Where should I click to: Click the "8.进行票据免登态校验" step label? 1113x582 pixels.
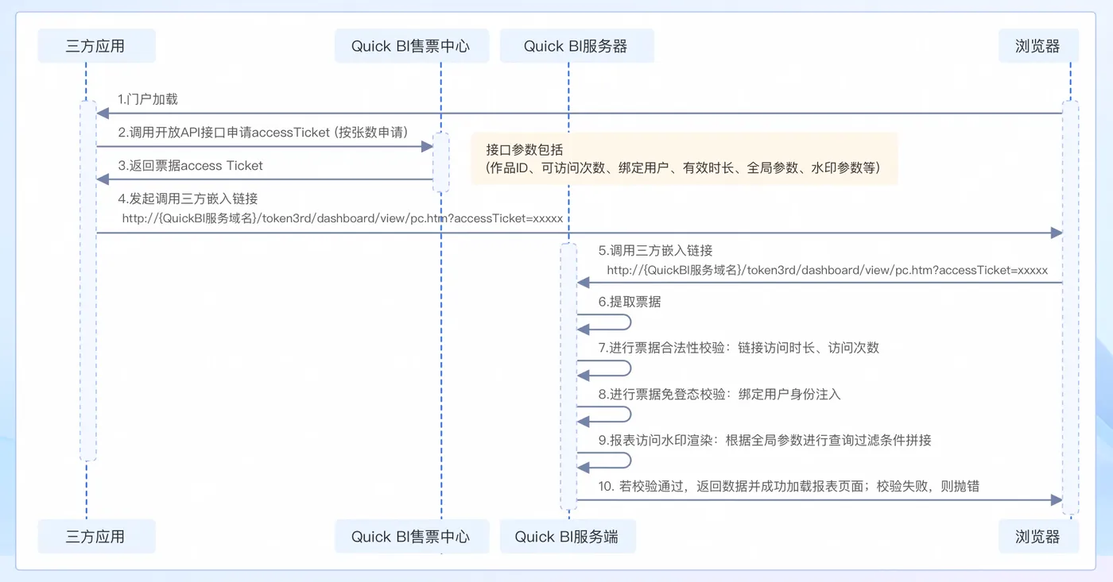pyautogui.click(x=719, y=394)
